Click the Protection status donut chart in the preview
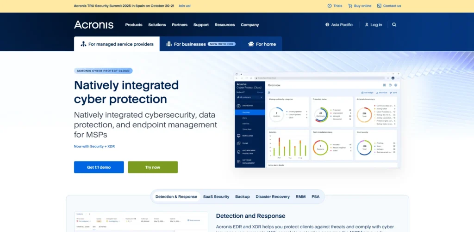This screenshot has width=474, height=232. 321,114
